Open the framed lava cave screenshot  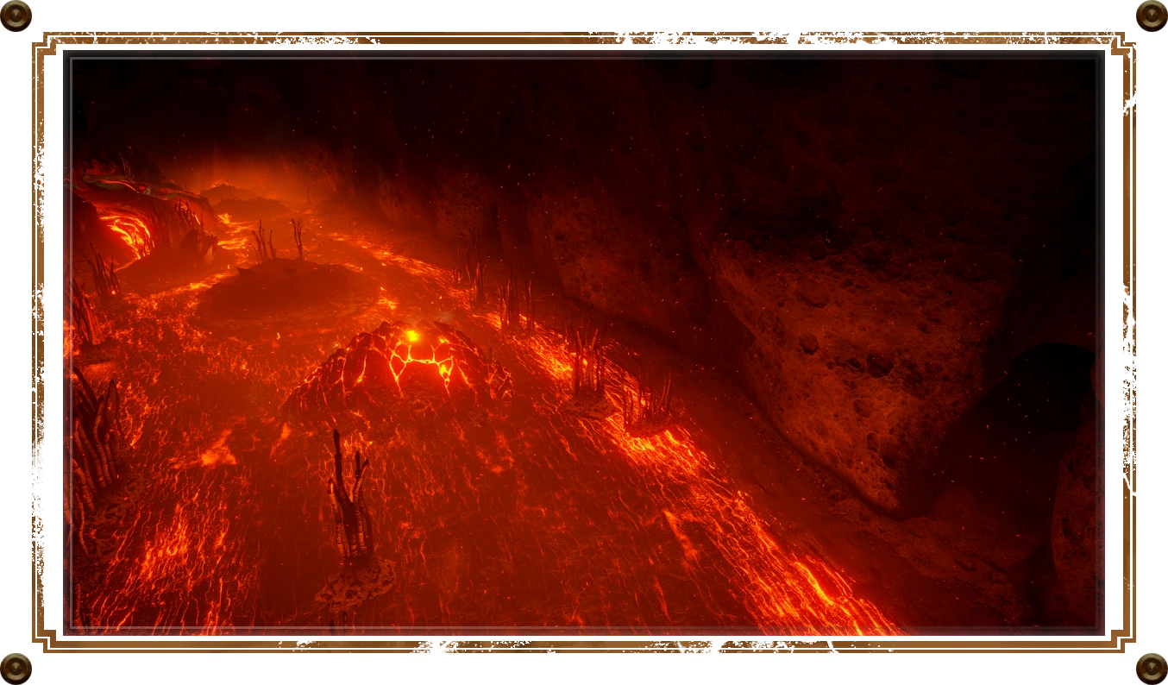(x=584, y=342)
